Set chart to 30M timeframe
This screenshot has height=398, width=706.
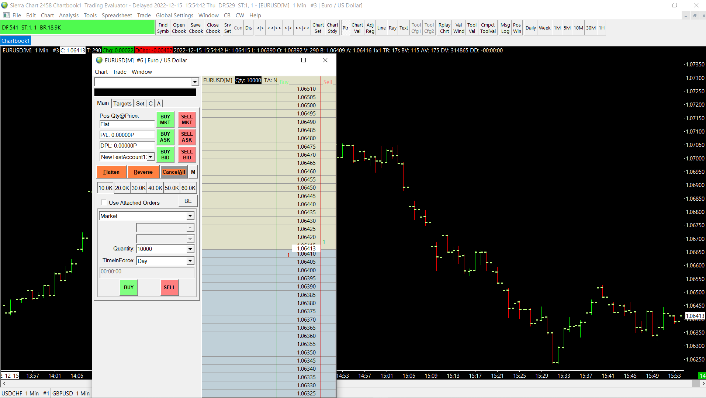(x=591, y=28)
